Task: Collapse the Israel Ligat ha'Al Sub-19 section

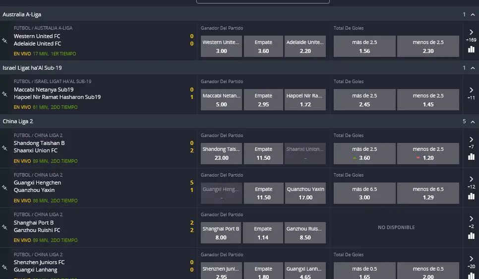Action: tap(473, 68)
